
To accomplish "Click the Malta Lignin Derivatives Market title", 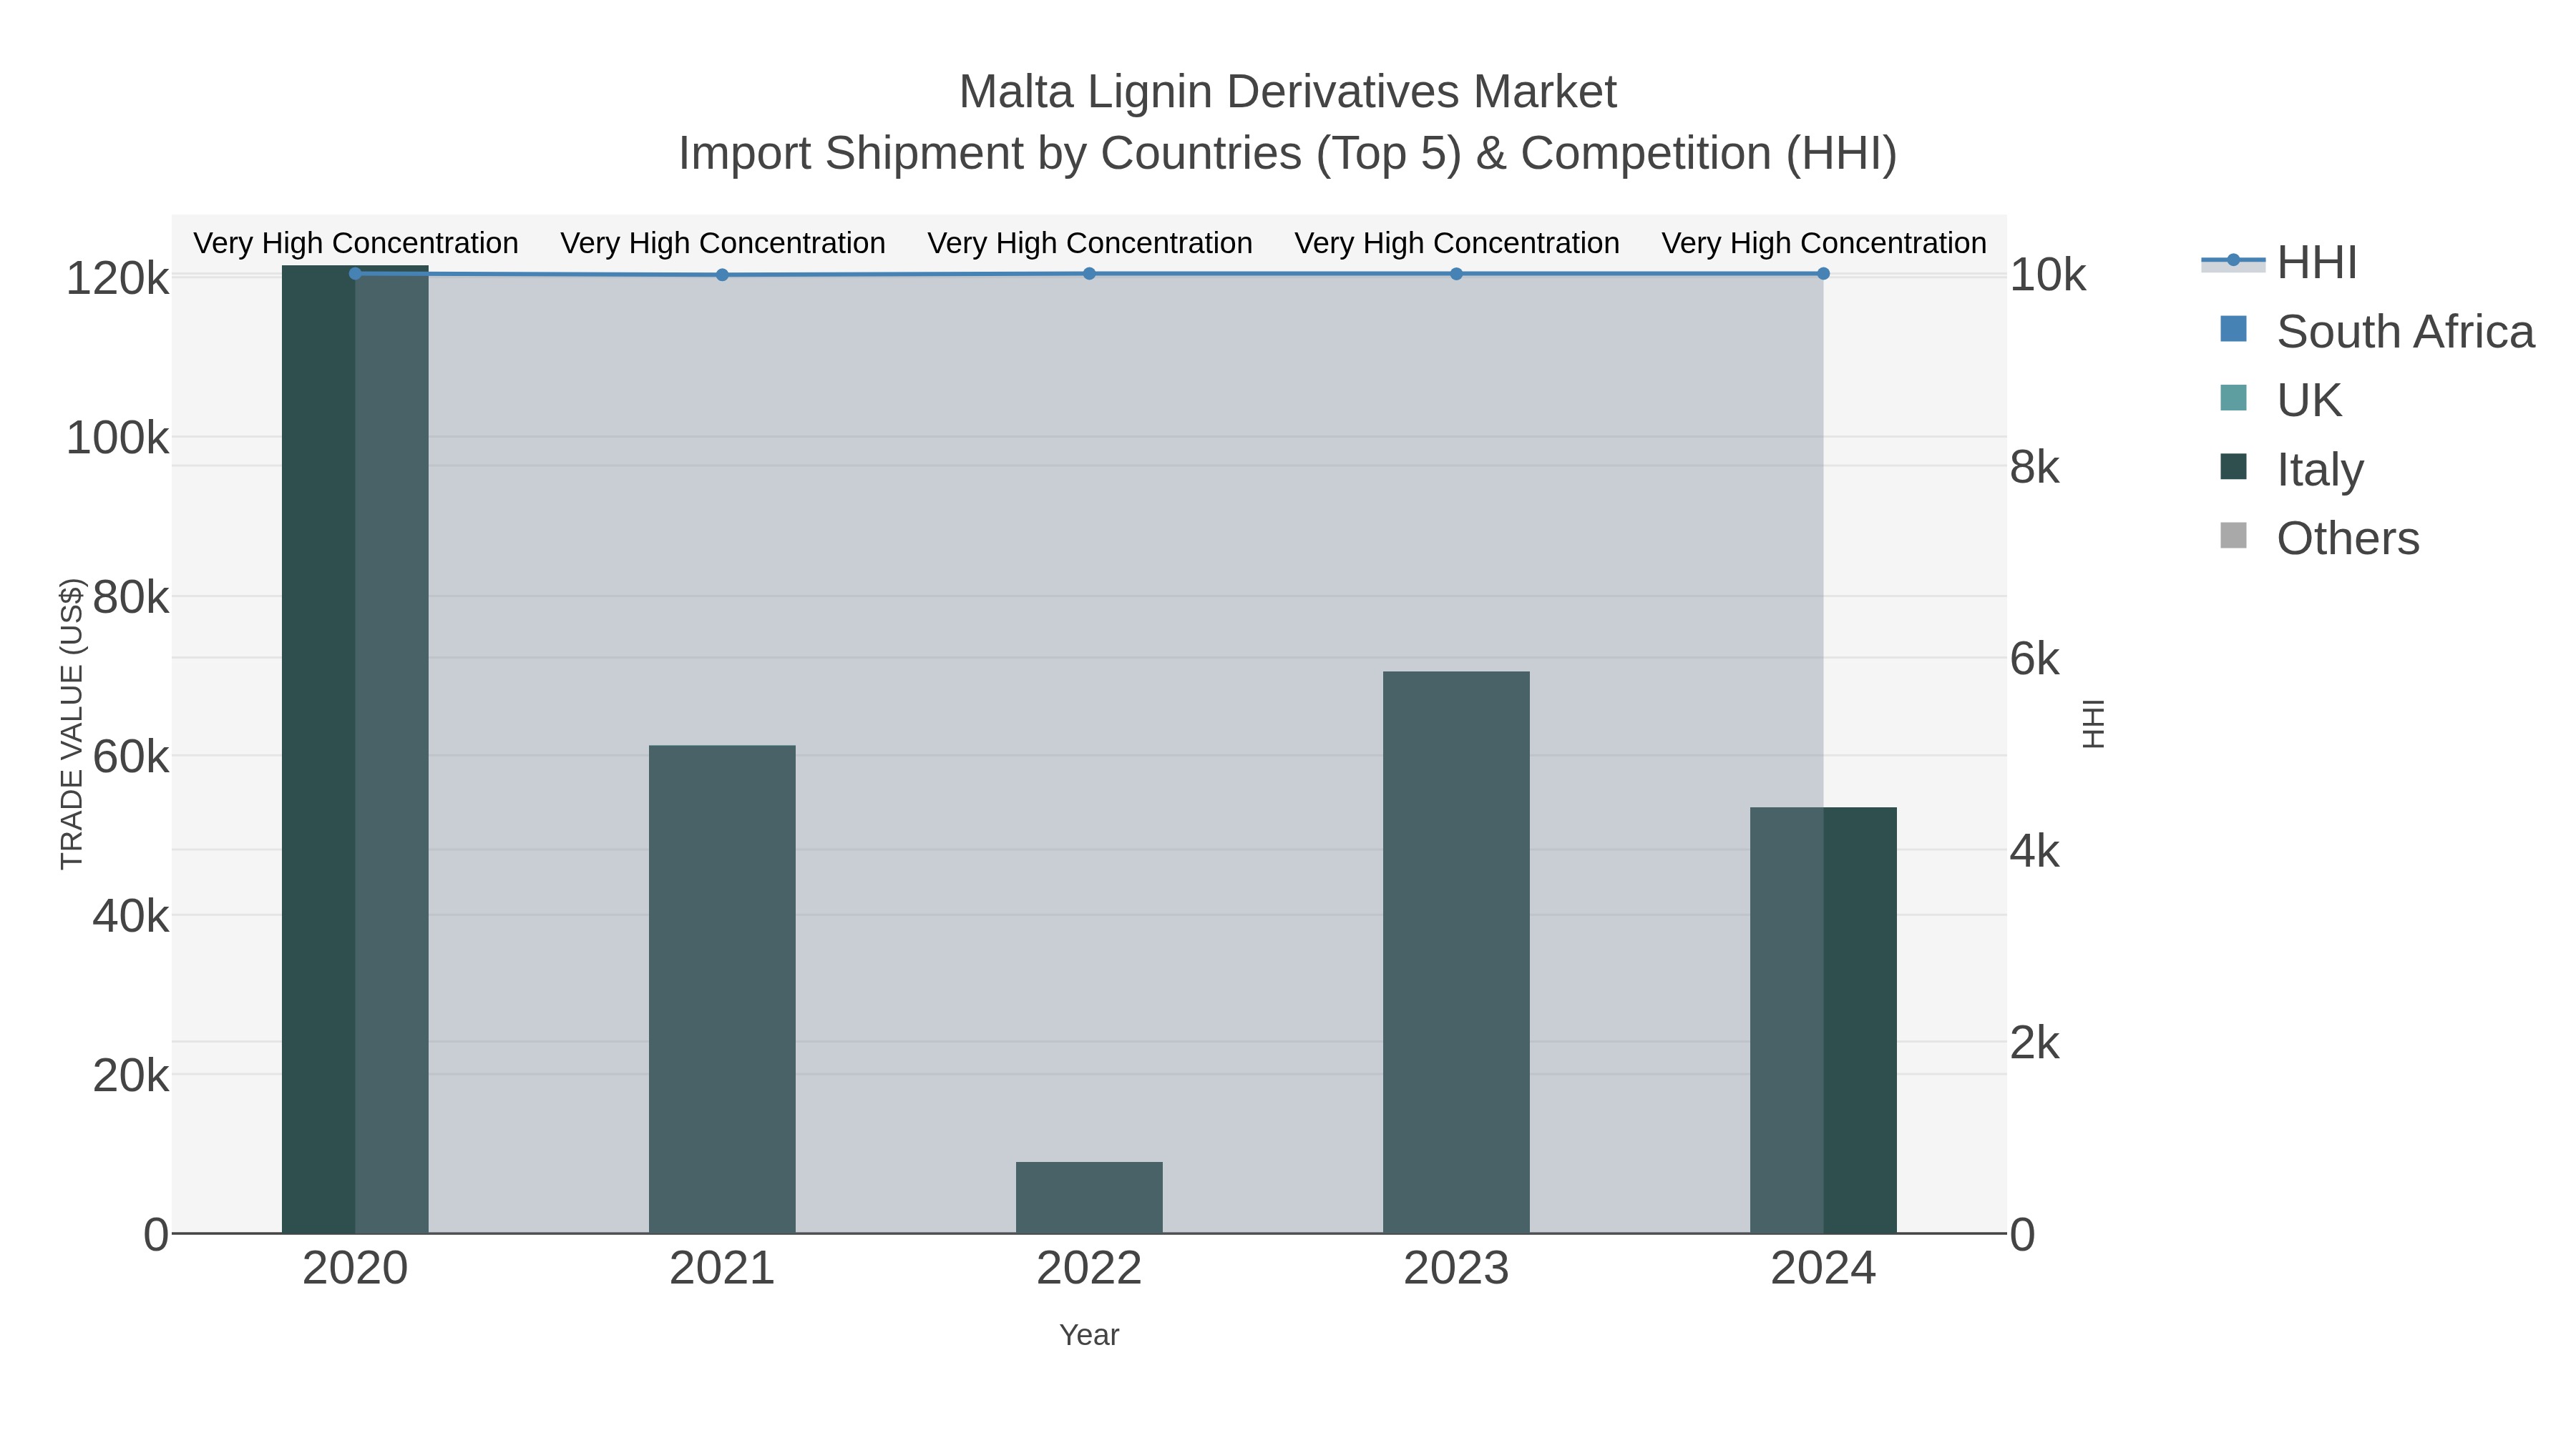I will pos(1288,92).
